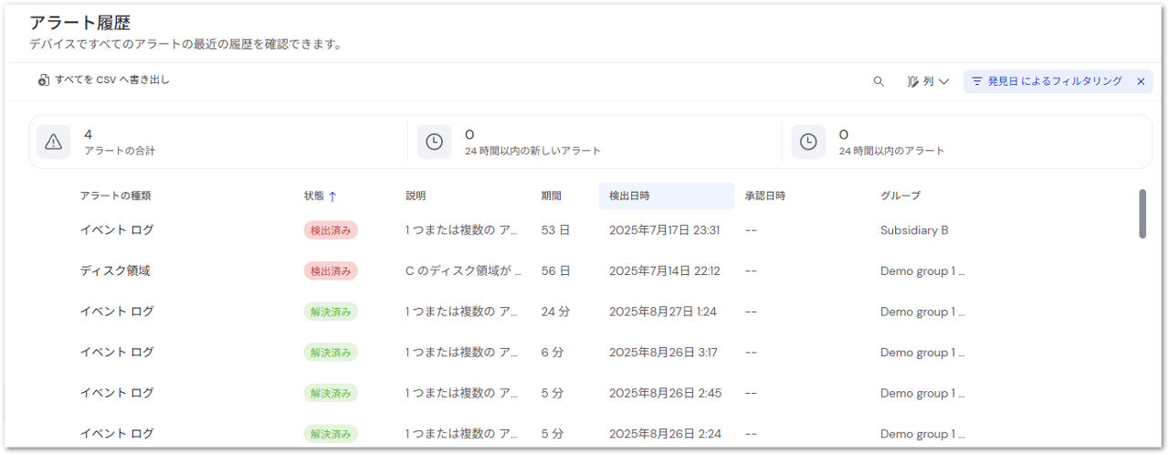1169x455 pixels.
Task: Click 検出済み badge in Subsidiary B row
Action: click(331, 230)
